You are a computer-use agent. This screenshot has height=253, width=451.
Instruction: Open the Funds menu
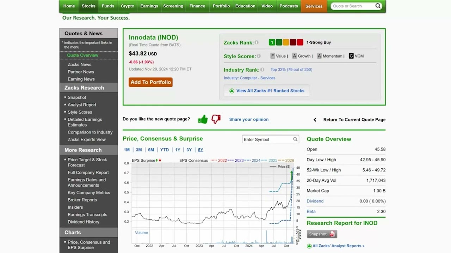pos(108,6)
